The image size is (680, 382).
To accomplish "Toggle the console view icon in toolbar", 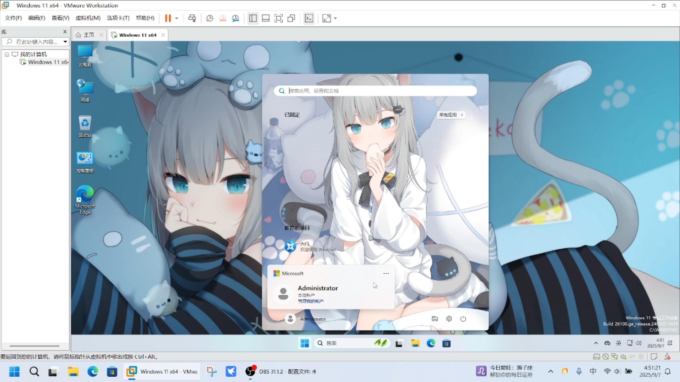I will (x=309, y=18).
